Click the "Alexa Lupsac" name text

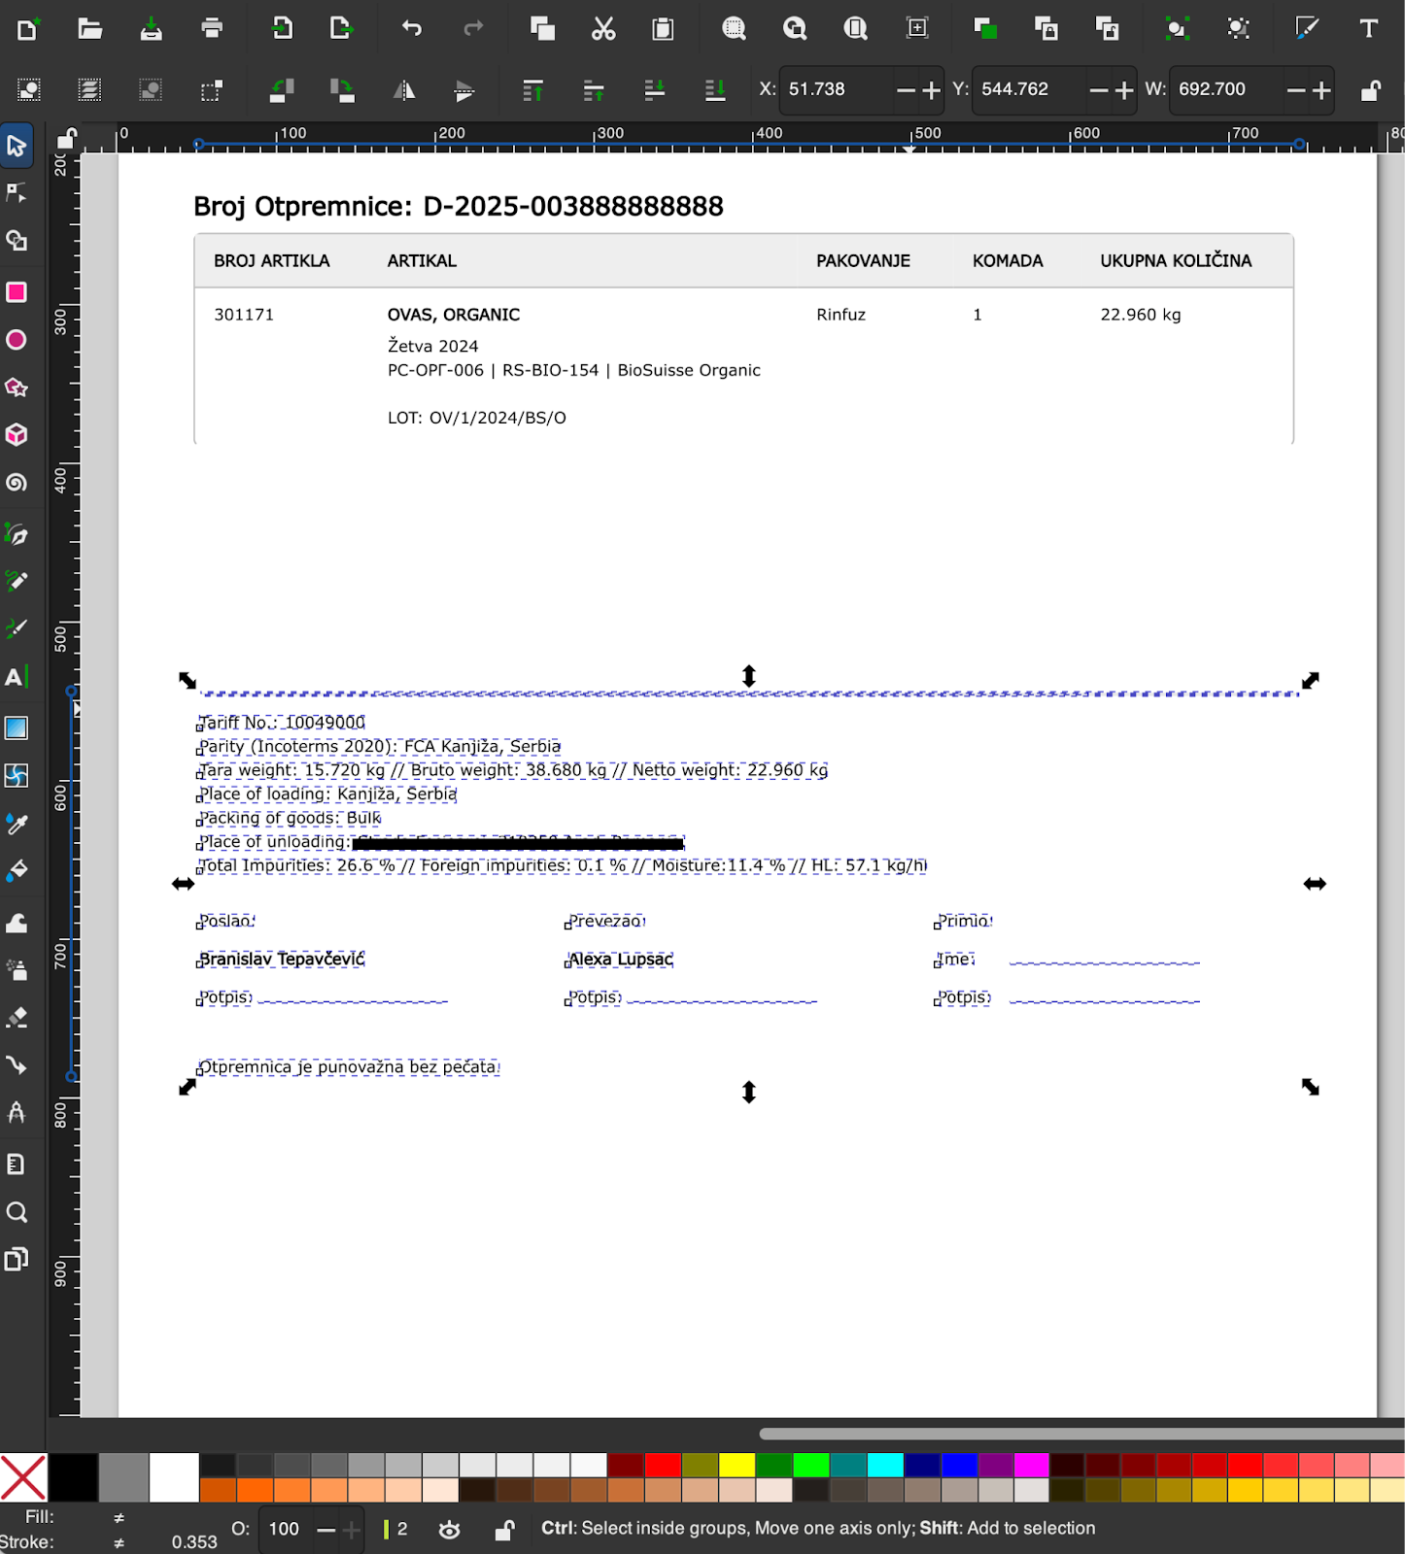pos(621,960)
